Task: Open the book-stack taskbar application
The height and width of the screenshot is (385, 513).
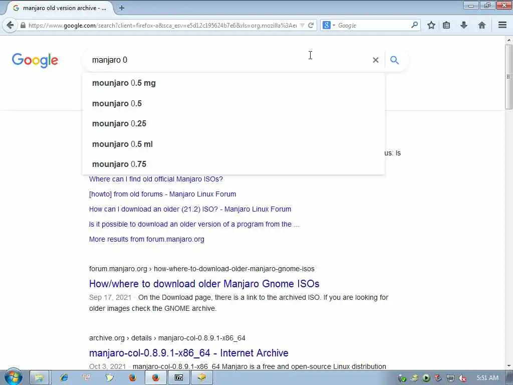Action: pos(201,378)
